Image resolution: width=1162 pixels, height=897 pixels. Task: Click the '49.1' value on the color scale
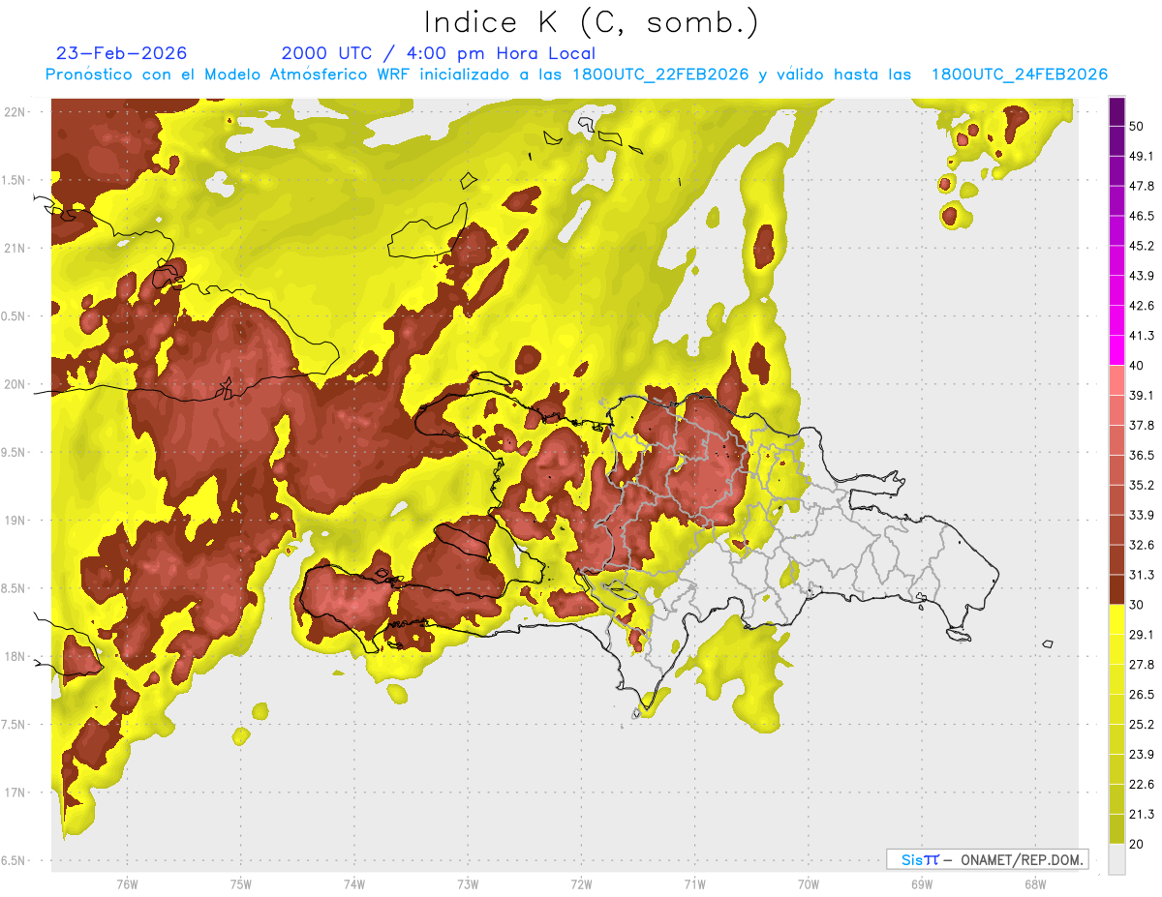coord(1142,156)
